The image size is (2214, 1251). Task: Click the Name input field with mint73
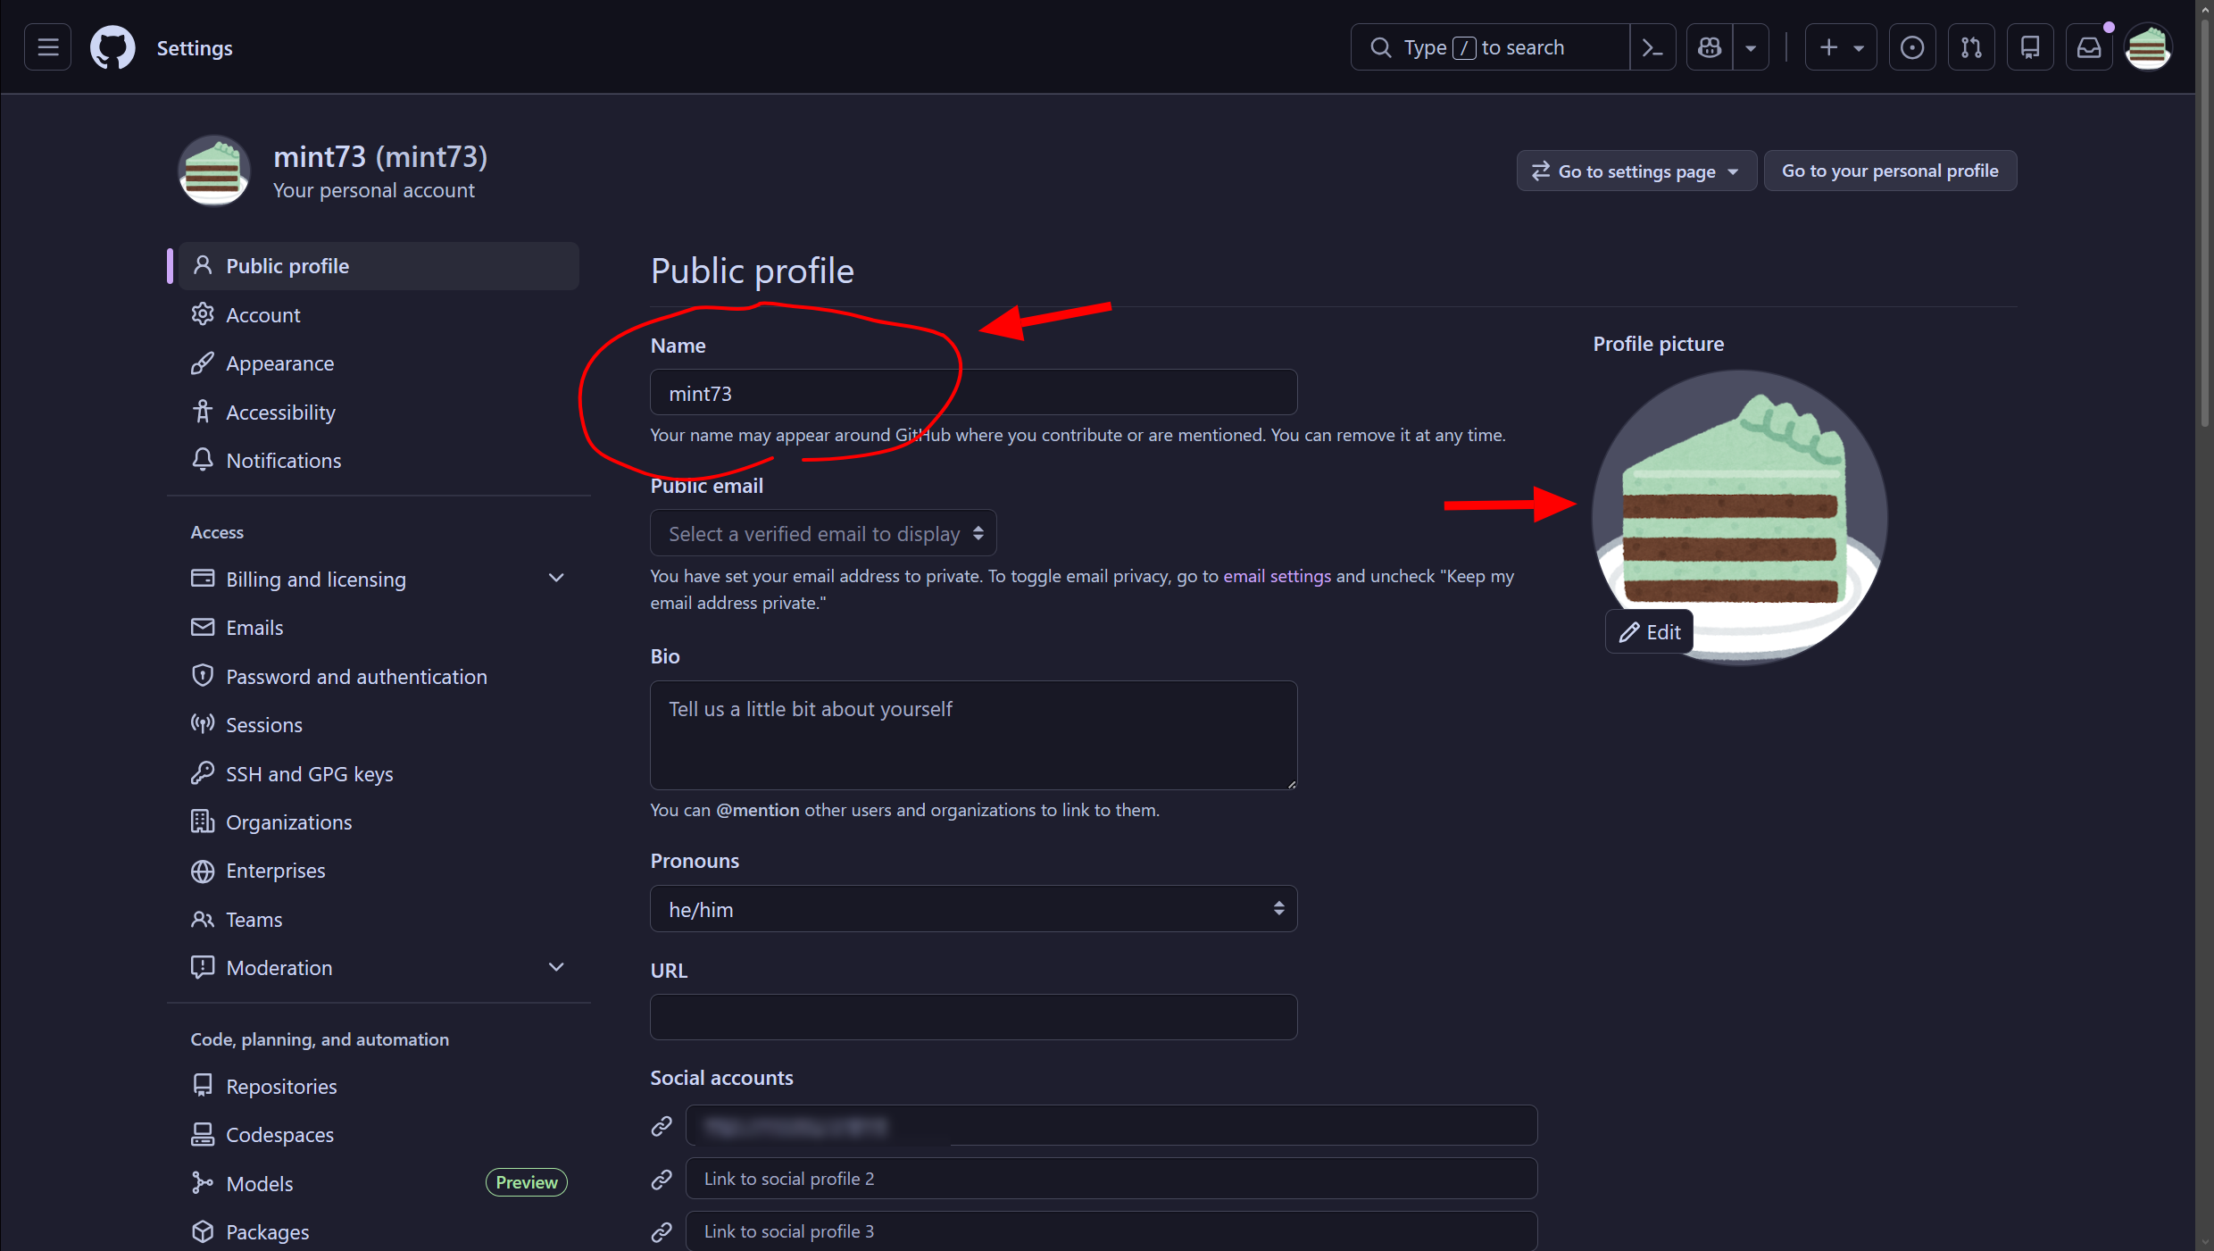(x=973, y=393)
